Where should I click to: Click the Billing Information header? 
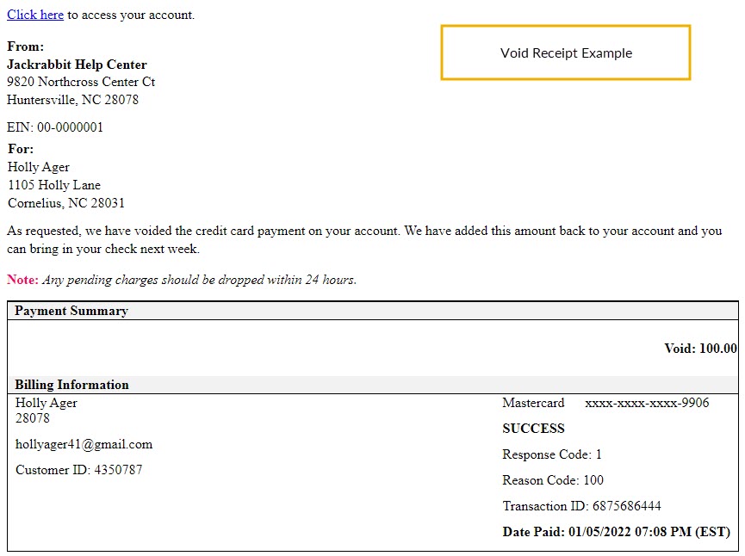click(x=71, y=385)
